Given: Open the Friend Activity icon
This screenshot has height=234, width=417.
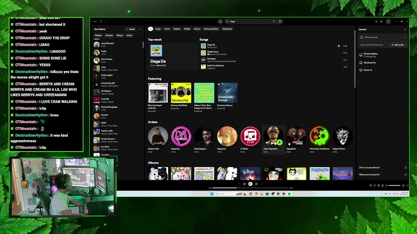Looking at the screenshot, I should pos(381,21).
